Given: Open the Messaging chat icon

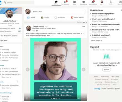Looking at the screenshot, I should [84, 2].
